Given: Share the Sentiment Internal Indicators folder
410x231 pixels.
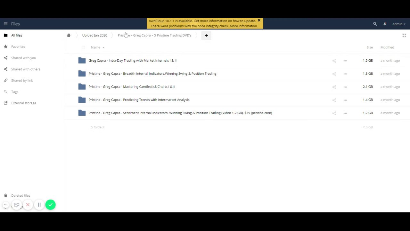Looking at the screenshot, I should tap(334, 113).
